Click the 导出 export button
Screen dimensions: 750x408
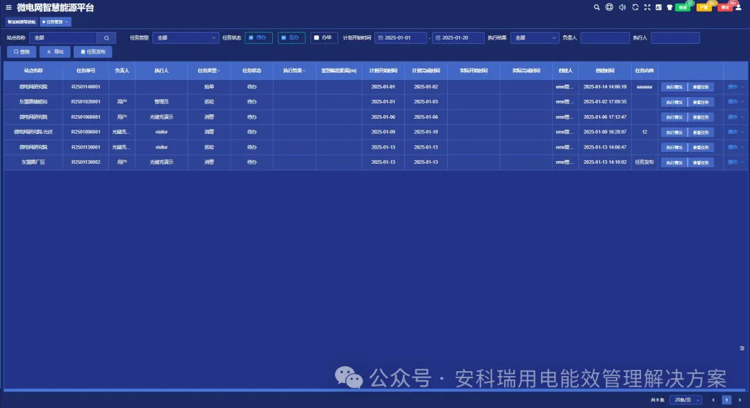coord(55,51)
